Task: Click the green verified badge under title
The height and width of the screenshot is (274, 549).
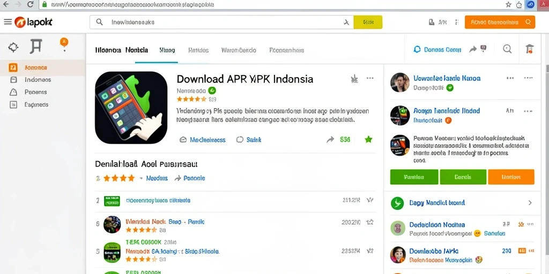Action: (x=212, y=90)
